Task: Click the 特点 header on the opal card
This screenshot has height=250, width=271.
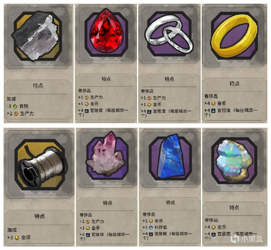Action: (x=234, y=207)
